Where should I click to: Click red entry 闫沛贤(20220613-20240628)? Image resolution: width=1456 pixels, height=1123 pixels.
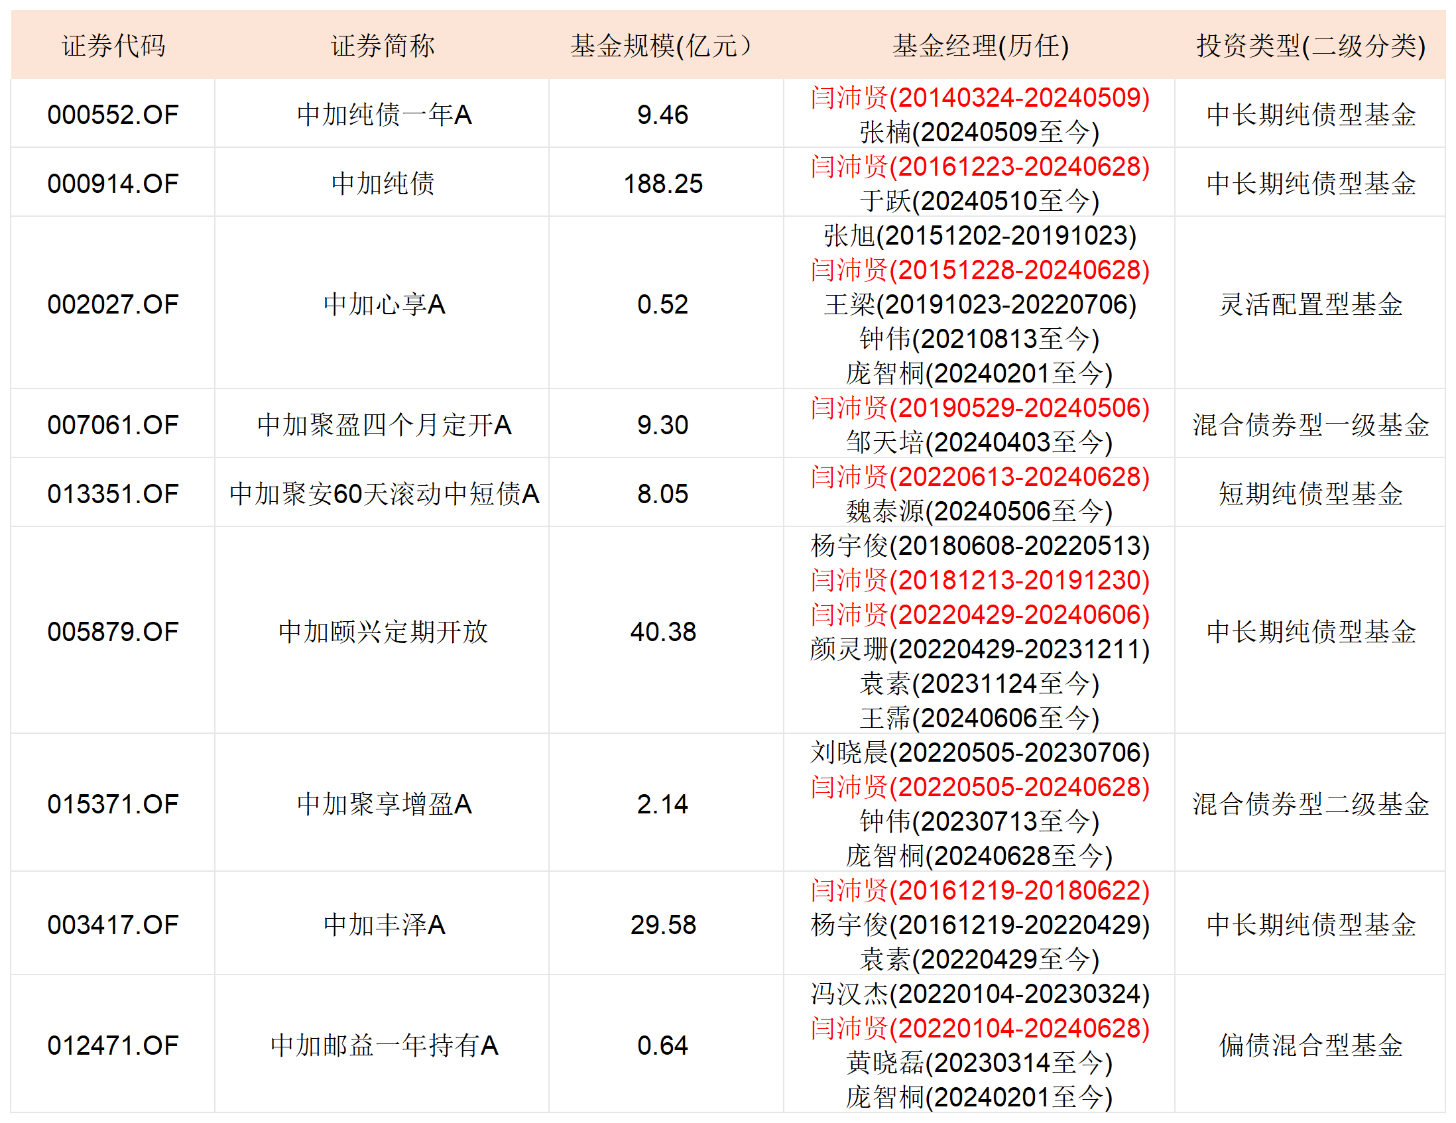(x=979, y=476)
